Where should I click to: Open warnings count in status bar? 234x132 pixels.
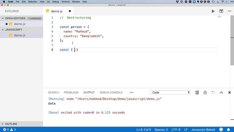pos(13,129)
